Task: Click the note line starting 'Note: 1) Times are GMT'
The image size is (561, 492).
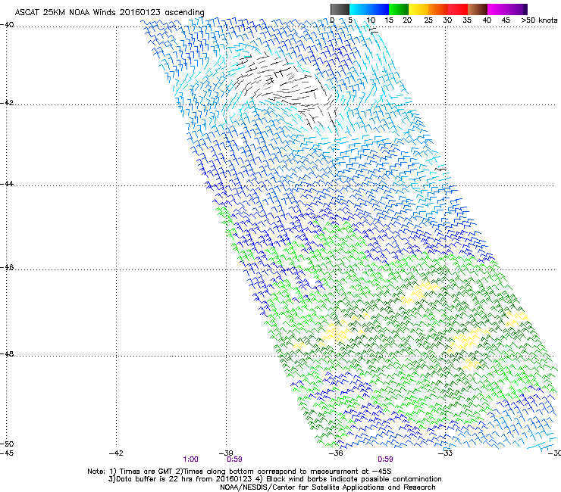Action: (x=240, y=472)
